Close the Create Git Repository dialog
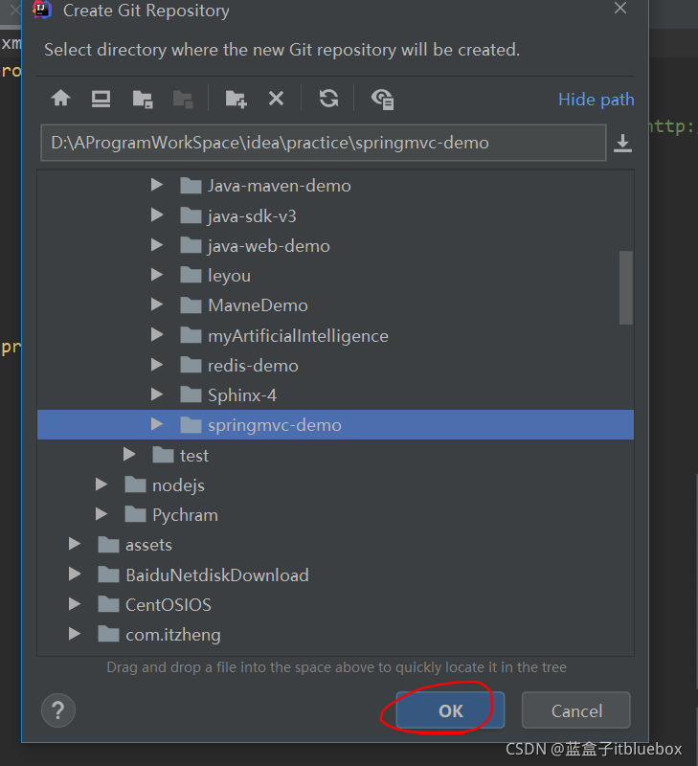Screen dimensions: 698x766 [x=620, y=8]
